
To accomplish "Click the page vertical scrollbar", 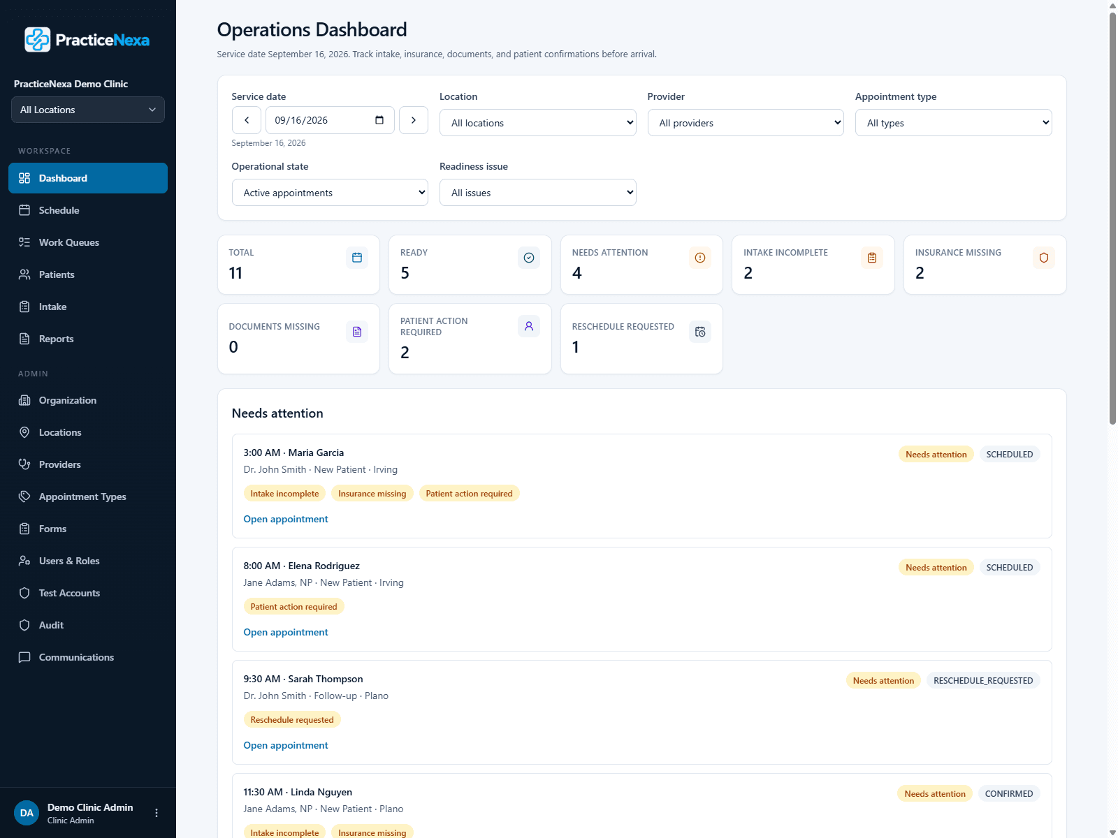I will click(x=1112, y=217).
